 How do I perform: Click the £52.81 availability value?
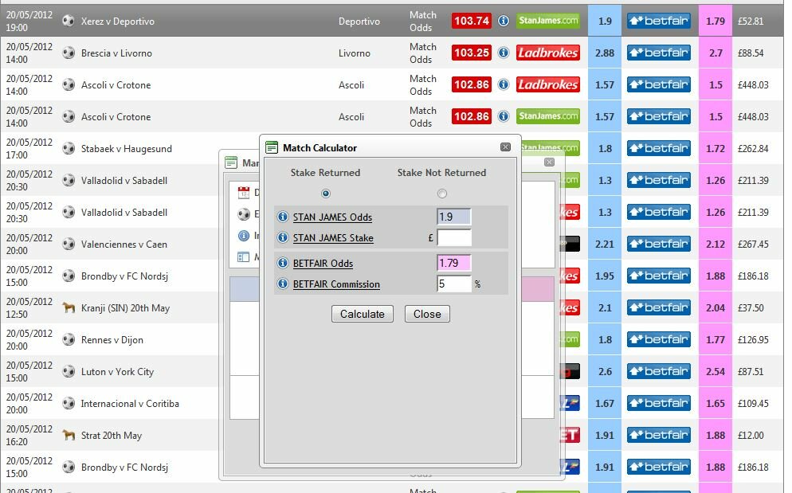[x=751, y=22]
